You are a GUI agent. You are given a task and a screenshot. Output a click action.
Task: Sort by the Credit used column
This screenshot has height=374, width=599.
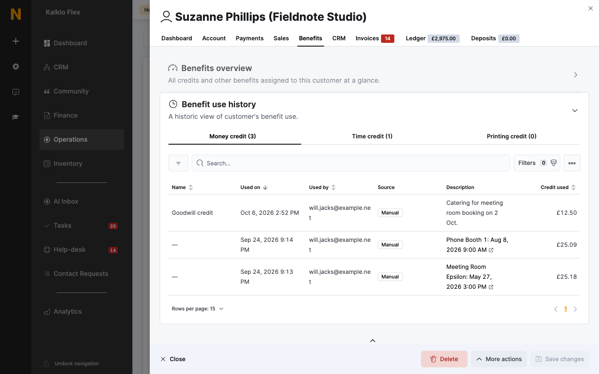pos(558,187)
